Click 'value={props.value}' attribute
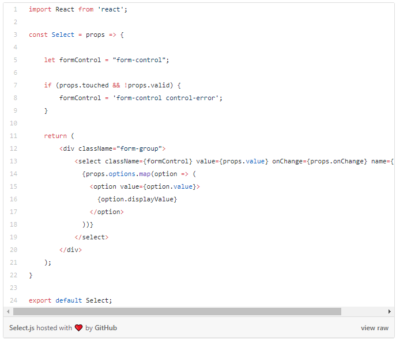Image resolution: width=396 pixels, height=340 pixels. pyautogui.click(x=232, y=161)
